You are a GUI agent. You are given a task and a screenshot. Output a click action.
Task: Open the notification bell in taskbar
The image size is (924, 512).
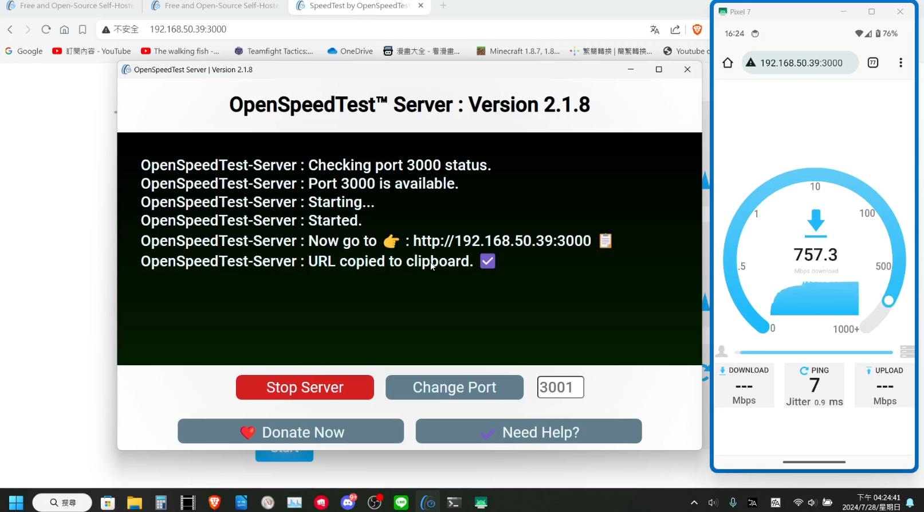pyautogui.click(x=910, y=503)
